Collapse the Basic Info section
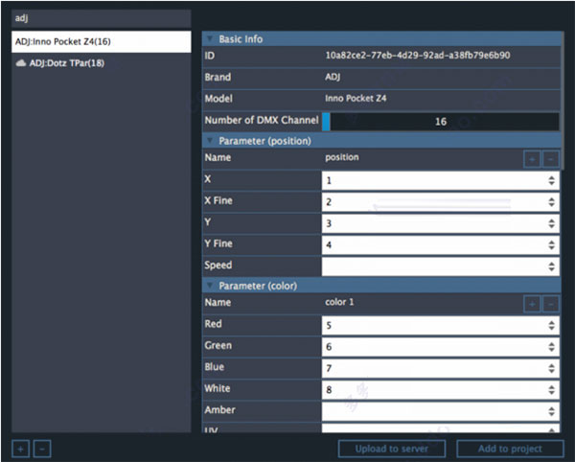 (210, 39)
